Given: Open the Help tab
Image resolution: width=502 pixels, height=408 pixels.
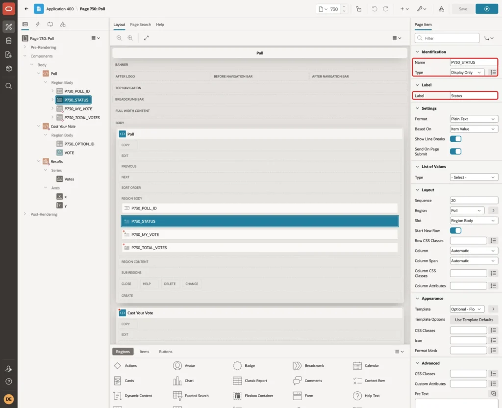Looking at the screenshot, I should pos(160,25).
